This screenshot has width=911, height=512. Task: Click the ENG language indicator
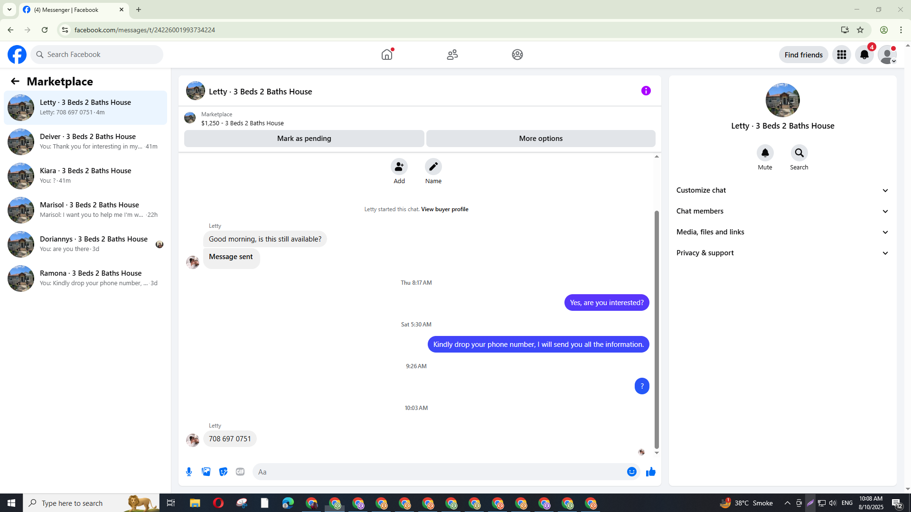coord(847,503)
